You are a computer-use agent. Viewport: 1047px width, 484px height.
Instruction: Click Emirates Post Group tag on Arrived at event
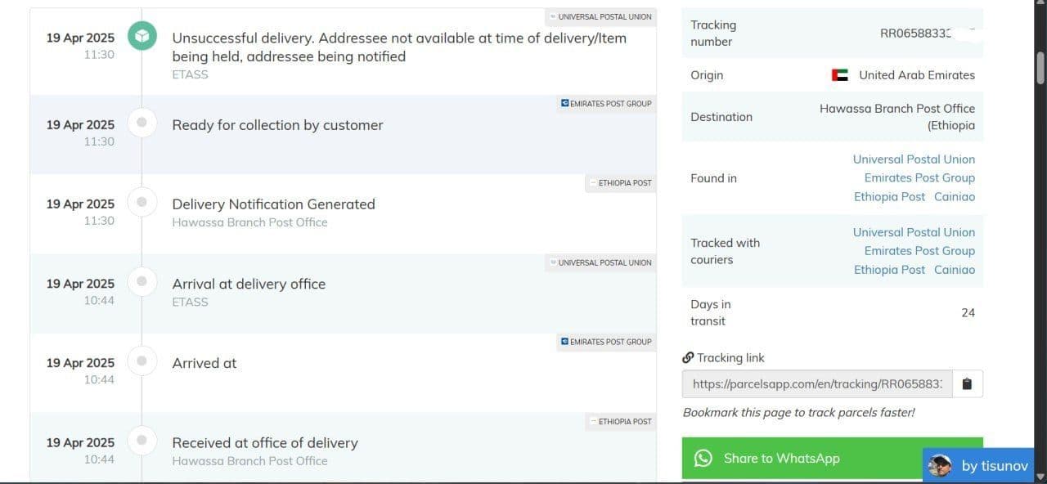[x=606, y=342]
